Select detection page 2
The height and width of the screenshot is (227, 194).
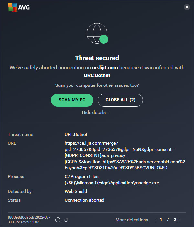175,220
